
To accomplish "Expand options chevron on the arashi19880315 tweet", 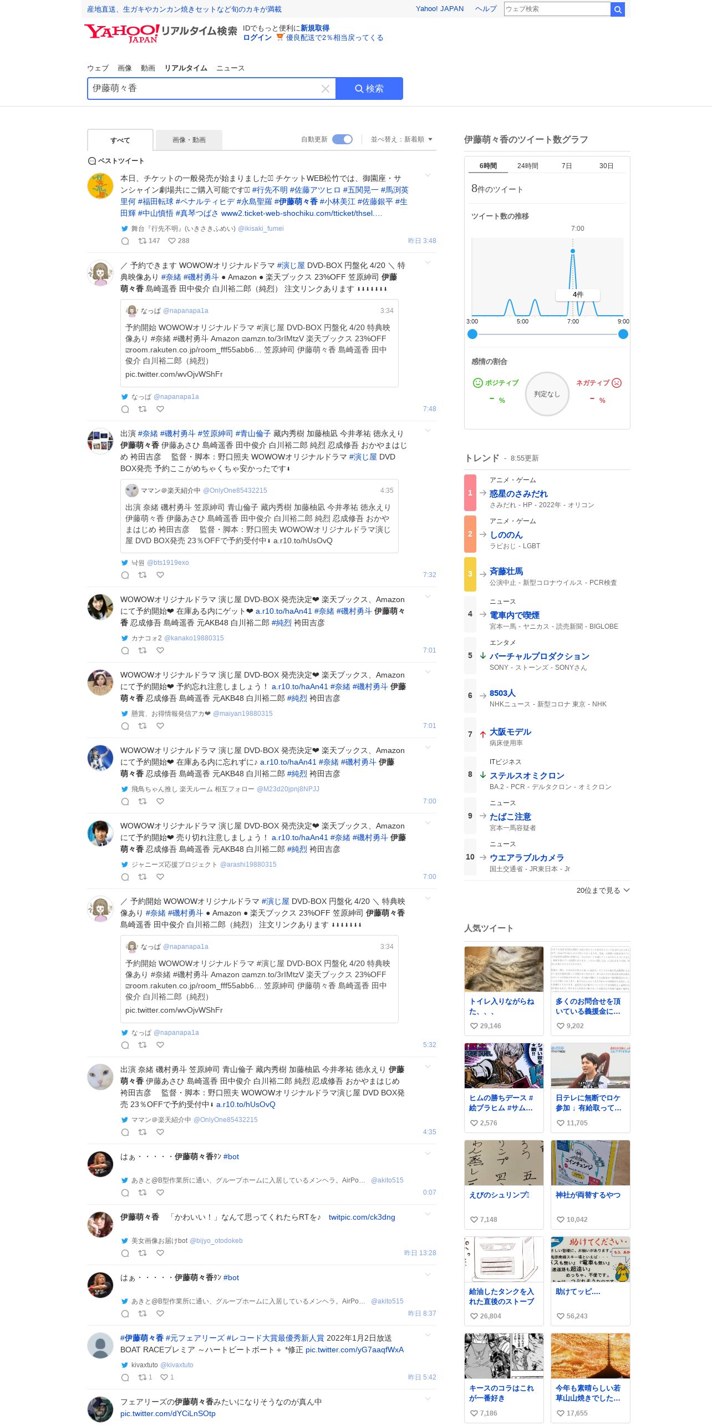I will coord(428,823).
